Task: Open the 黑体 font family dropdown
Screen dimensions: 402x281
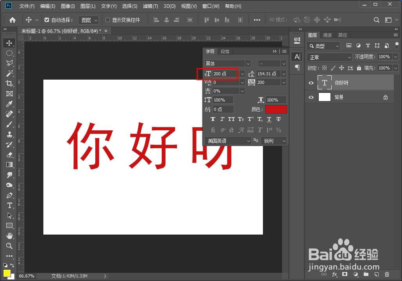Action: (x=248, y=64)
